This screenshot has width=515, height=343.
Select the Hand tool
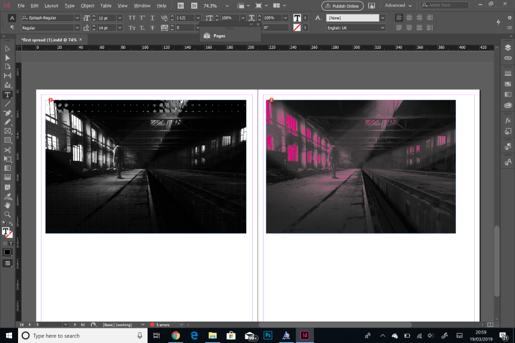pos(7,205)
